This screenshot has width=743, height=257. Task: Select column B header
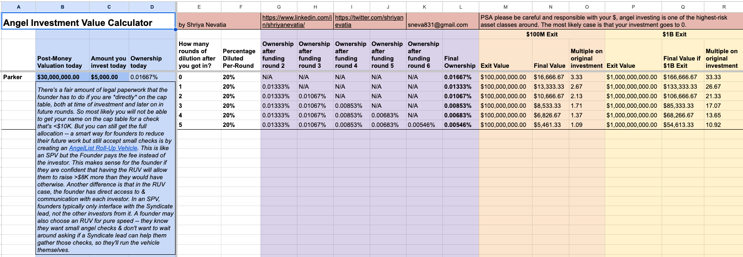point(63,7)
